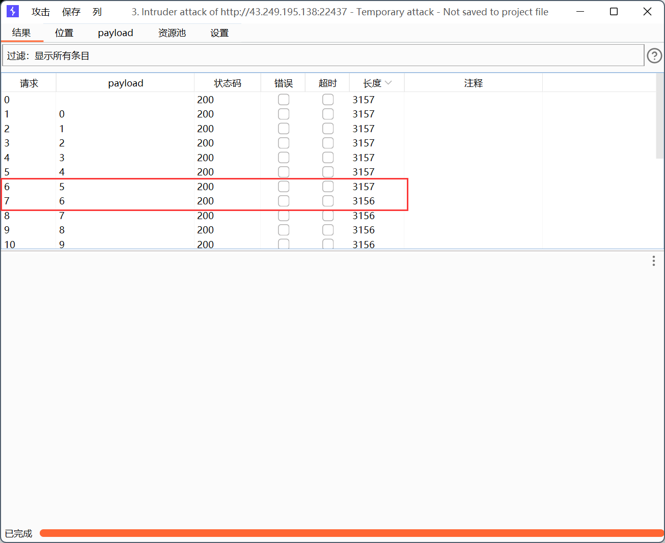Open the 设置 tab
Screen dimensions: 665x543
(x=219, y=33)
